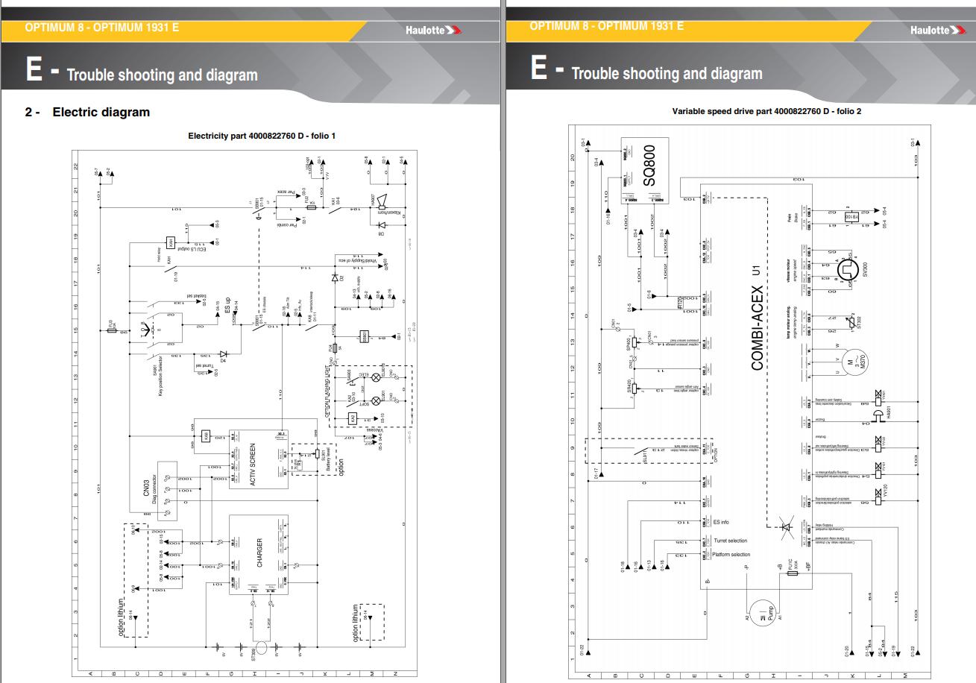Click the SQ800 block on folio 2
Screen dimensions: 976x683
645,170
